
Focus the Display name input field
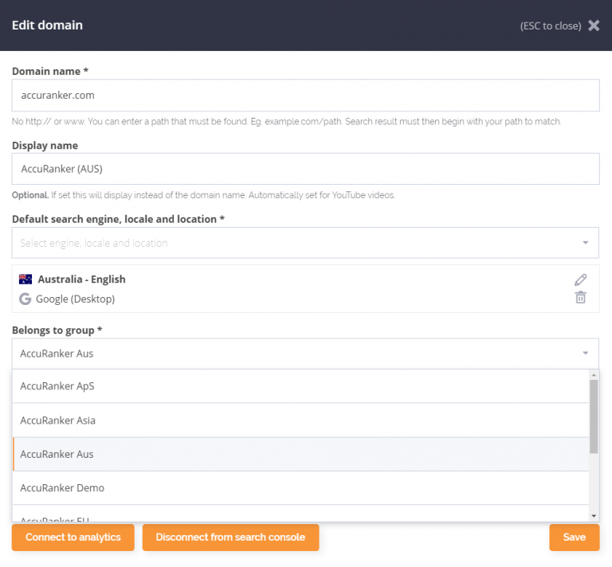[305, 169]
